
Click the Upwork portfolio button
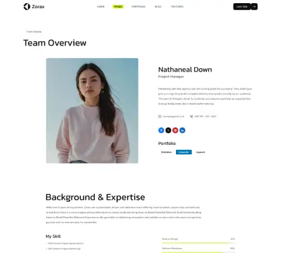[201, 152]
